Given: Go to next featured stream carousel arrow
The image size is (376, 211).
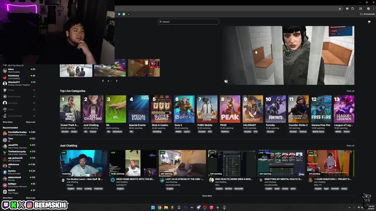Looking at the screenshot, I should [117, 81].
